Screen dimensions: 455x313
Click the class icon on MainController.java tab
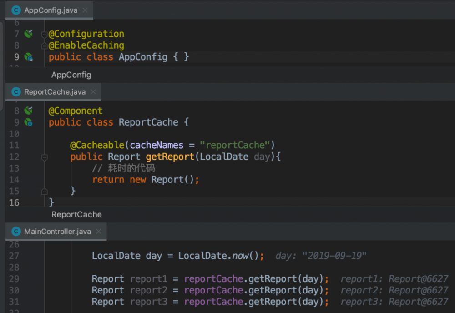pyautogui.click(x=16, y=232)
